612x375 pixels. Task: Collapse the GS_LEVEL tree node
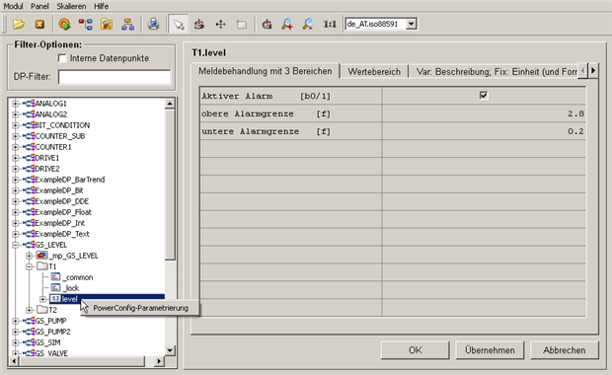[15, 245]
